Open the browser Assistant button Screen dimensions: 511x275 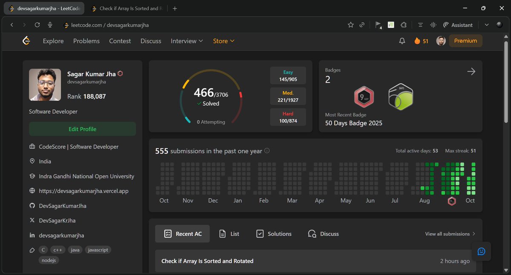tap(458, 25)
